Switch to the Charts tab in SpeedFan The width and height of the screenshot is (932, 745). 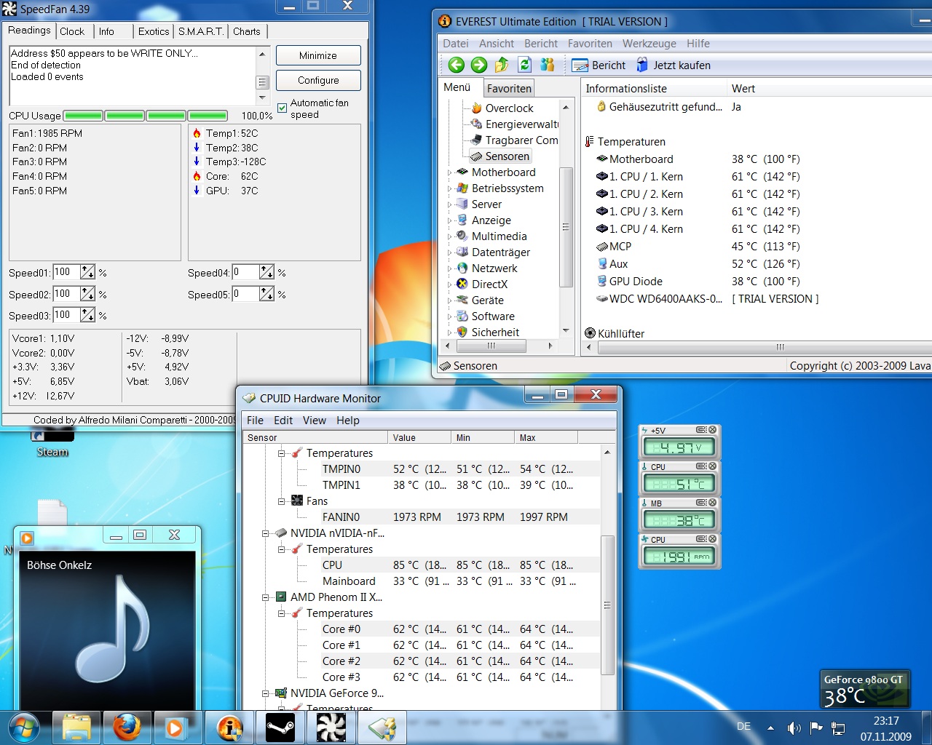(x=247, y=31)
